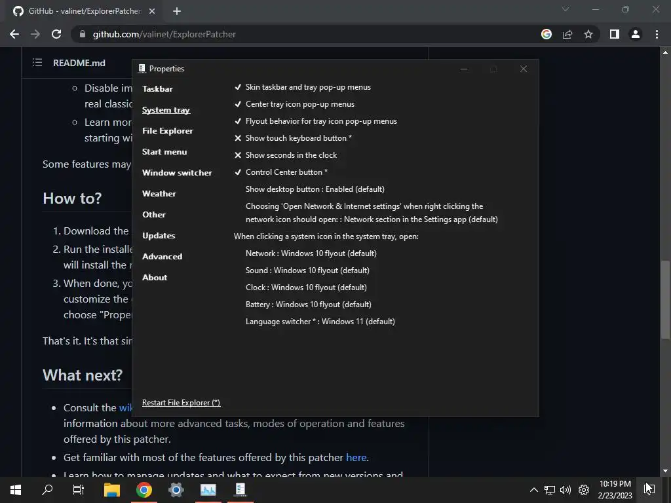The image size is (671, 503).
Task: Switch to Chrome on taskbar
Action: [x=144, y=490]
